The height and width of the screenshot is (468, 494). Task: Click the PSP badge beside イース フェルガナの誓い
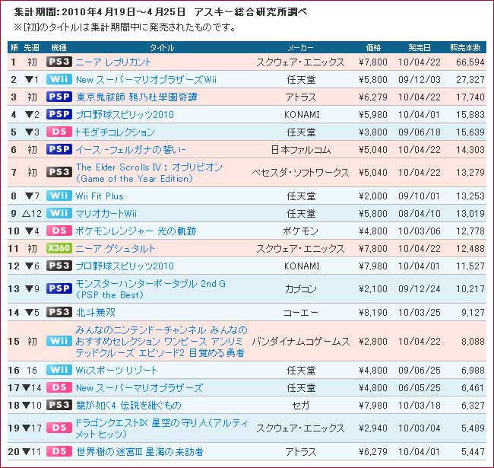coord(59,149)
